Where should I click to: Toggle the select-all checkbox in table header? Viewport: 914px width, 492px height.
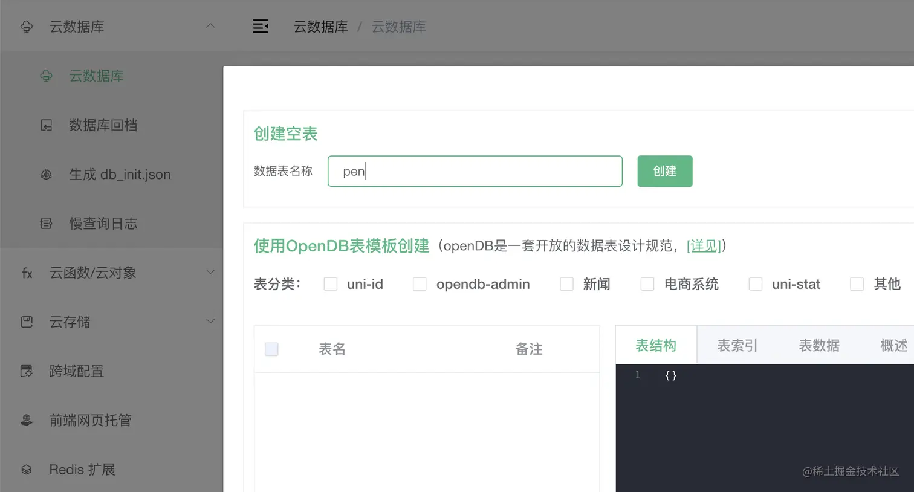pyautogui.click(x=272, y=349)
